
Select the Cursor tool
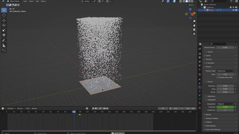[x=4, y=15]
